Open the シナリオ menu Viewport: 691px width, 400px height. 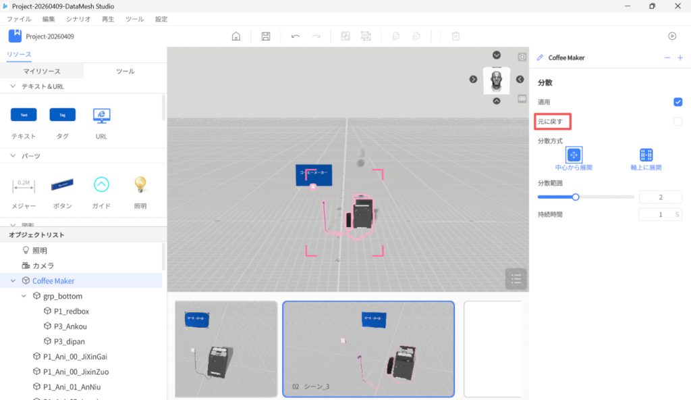[x=78, y=20]
